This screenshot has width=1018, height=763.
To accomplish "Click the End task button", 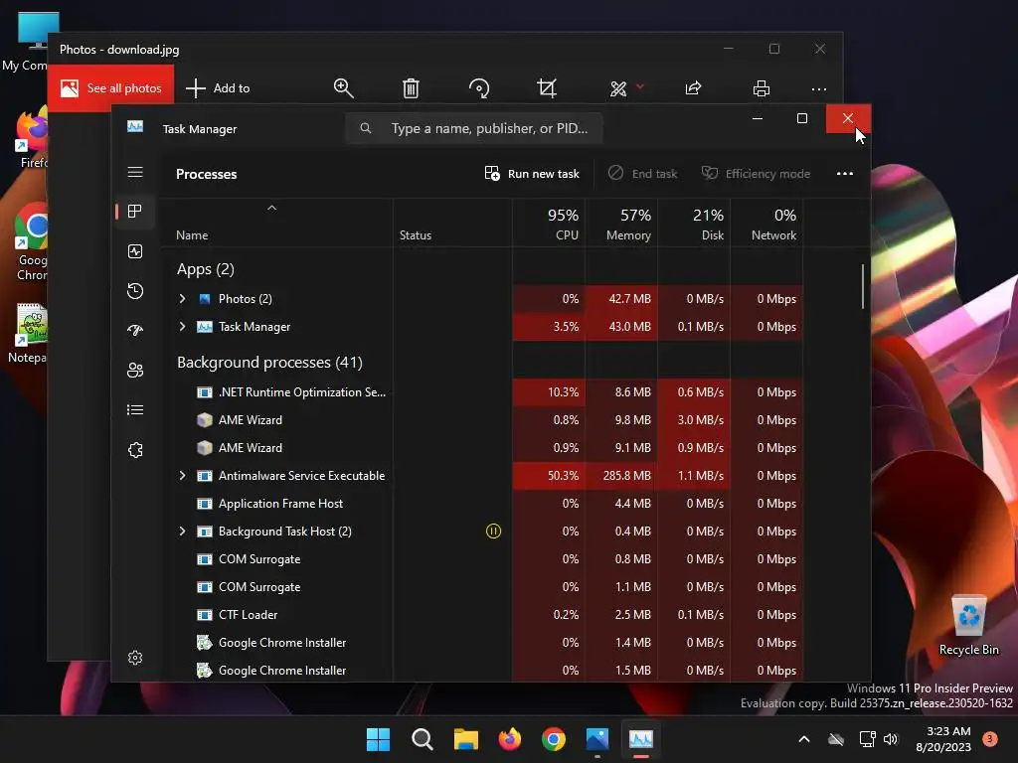I will tap(643, 173).
